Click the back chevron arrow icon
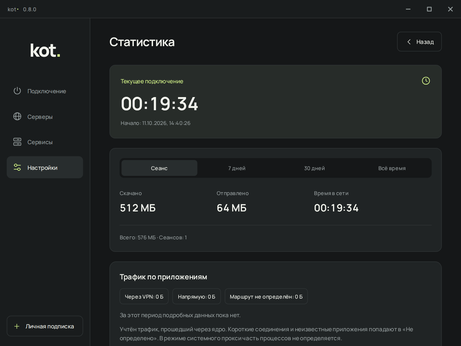Image resolution: width=461 pixels, height=346 pixels. [409, 42]
